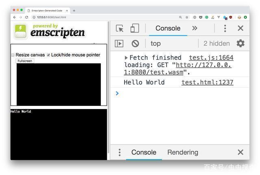Open DevTools more options menu
The width and height of the screenshot is (260, 175).
click(225, 28)
